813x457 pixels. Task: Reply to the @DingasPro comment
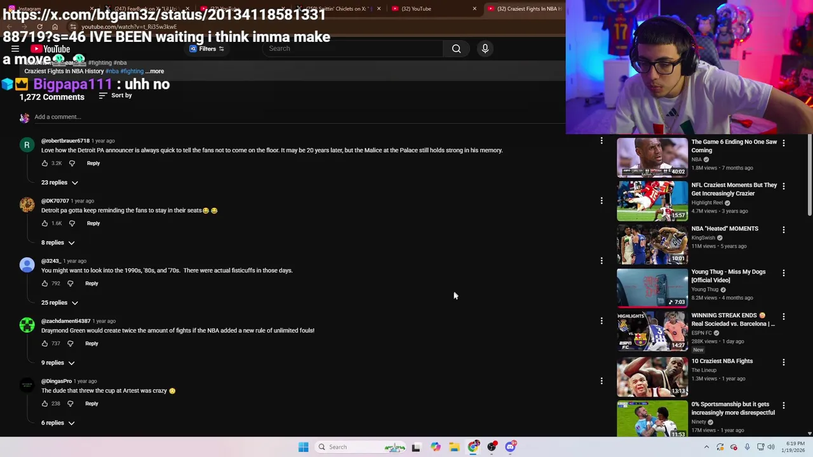click(91, 404)
